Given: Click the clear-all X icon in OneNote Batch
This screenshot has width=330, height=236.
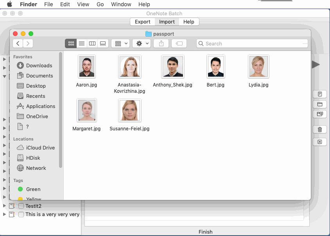Looking at the screenshot, I should tap(320, 142).
